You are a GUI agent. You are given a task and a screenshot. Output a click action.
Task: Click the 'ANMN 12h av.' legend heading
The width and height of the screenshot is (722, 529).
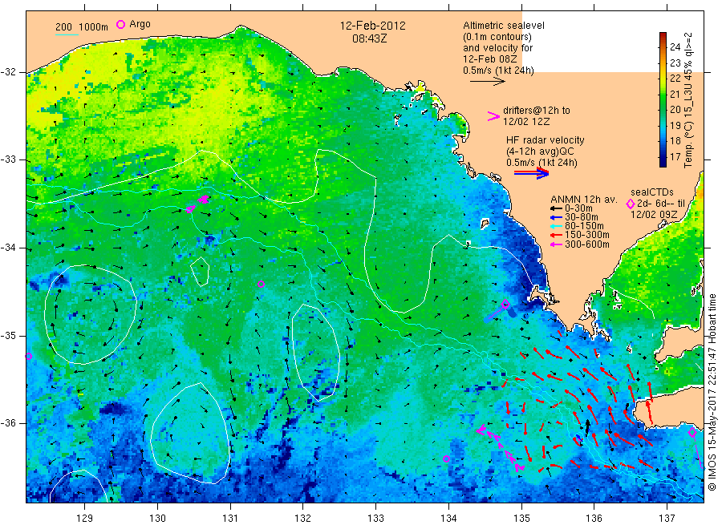point(584,200)
